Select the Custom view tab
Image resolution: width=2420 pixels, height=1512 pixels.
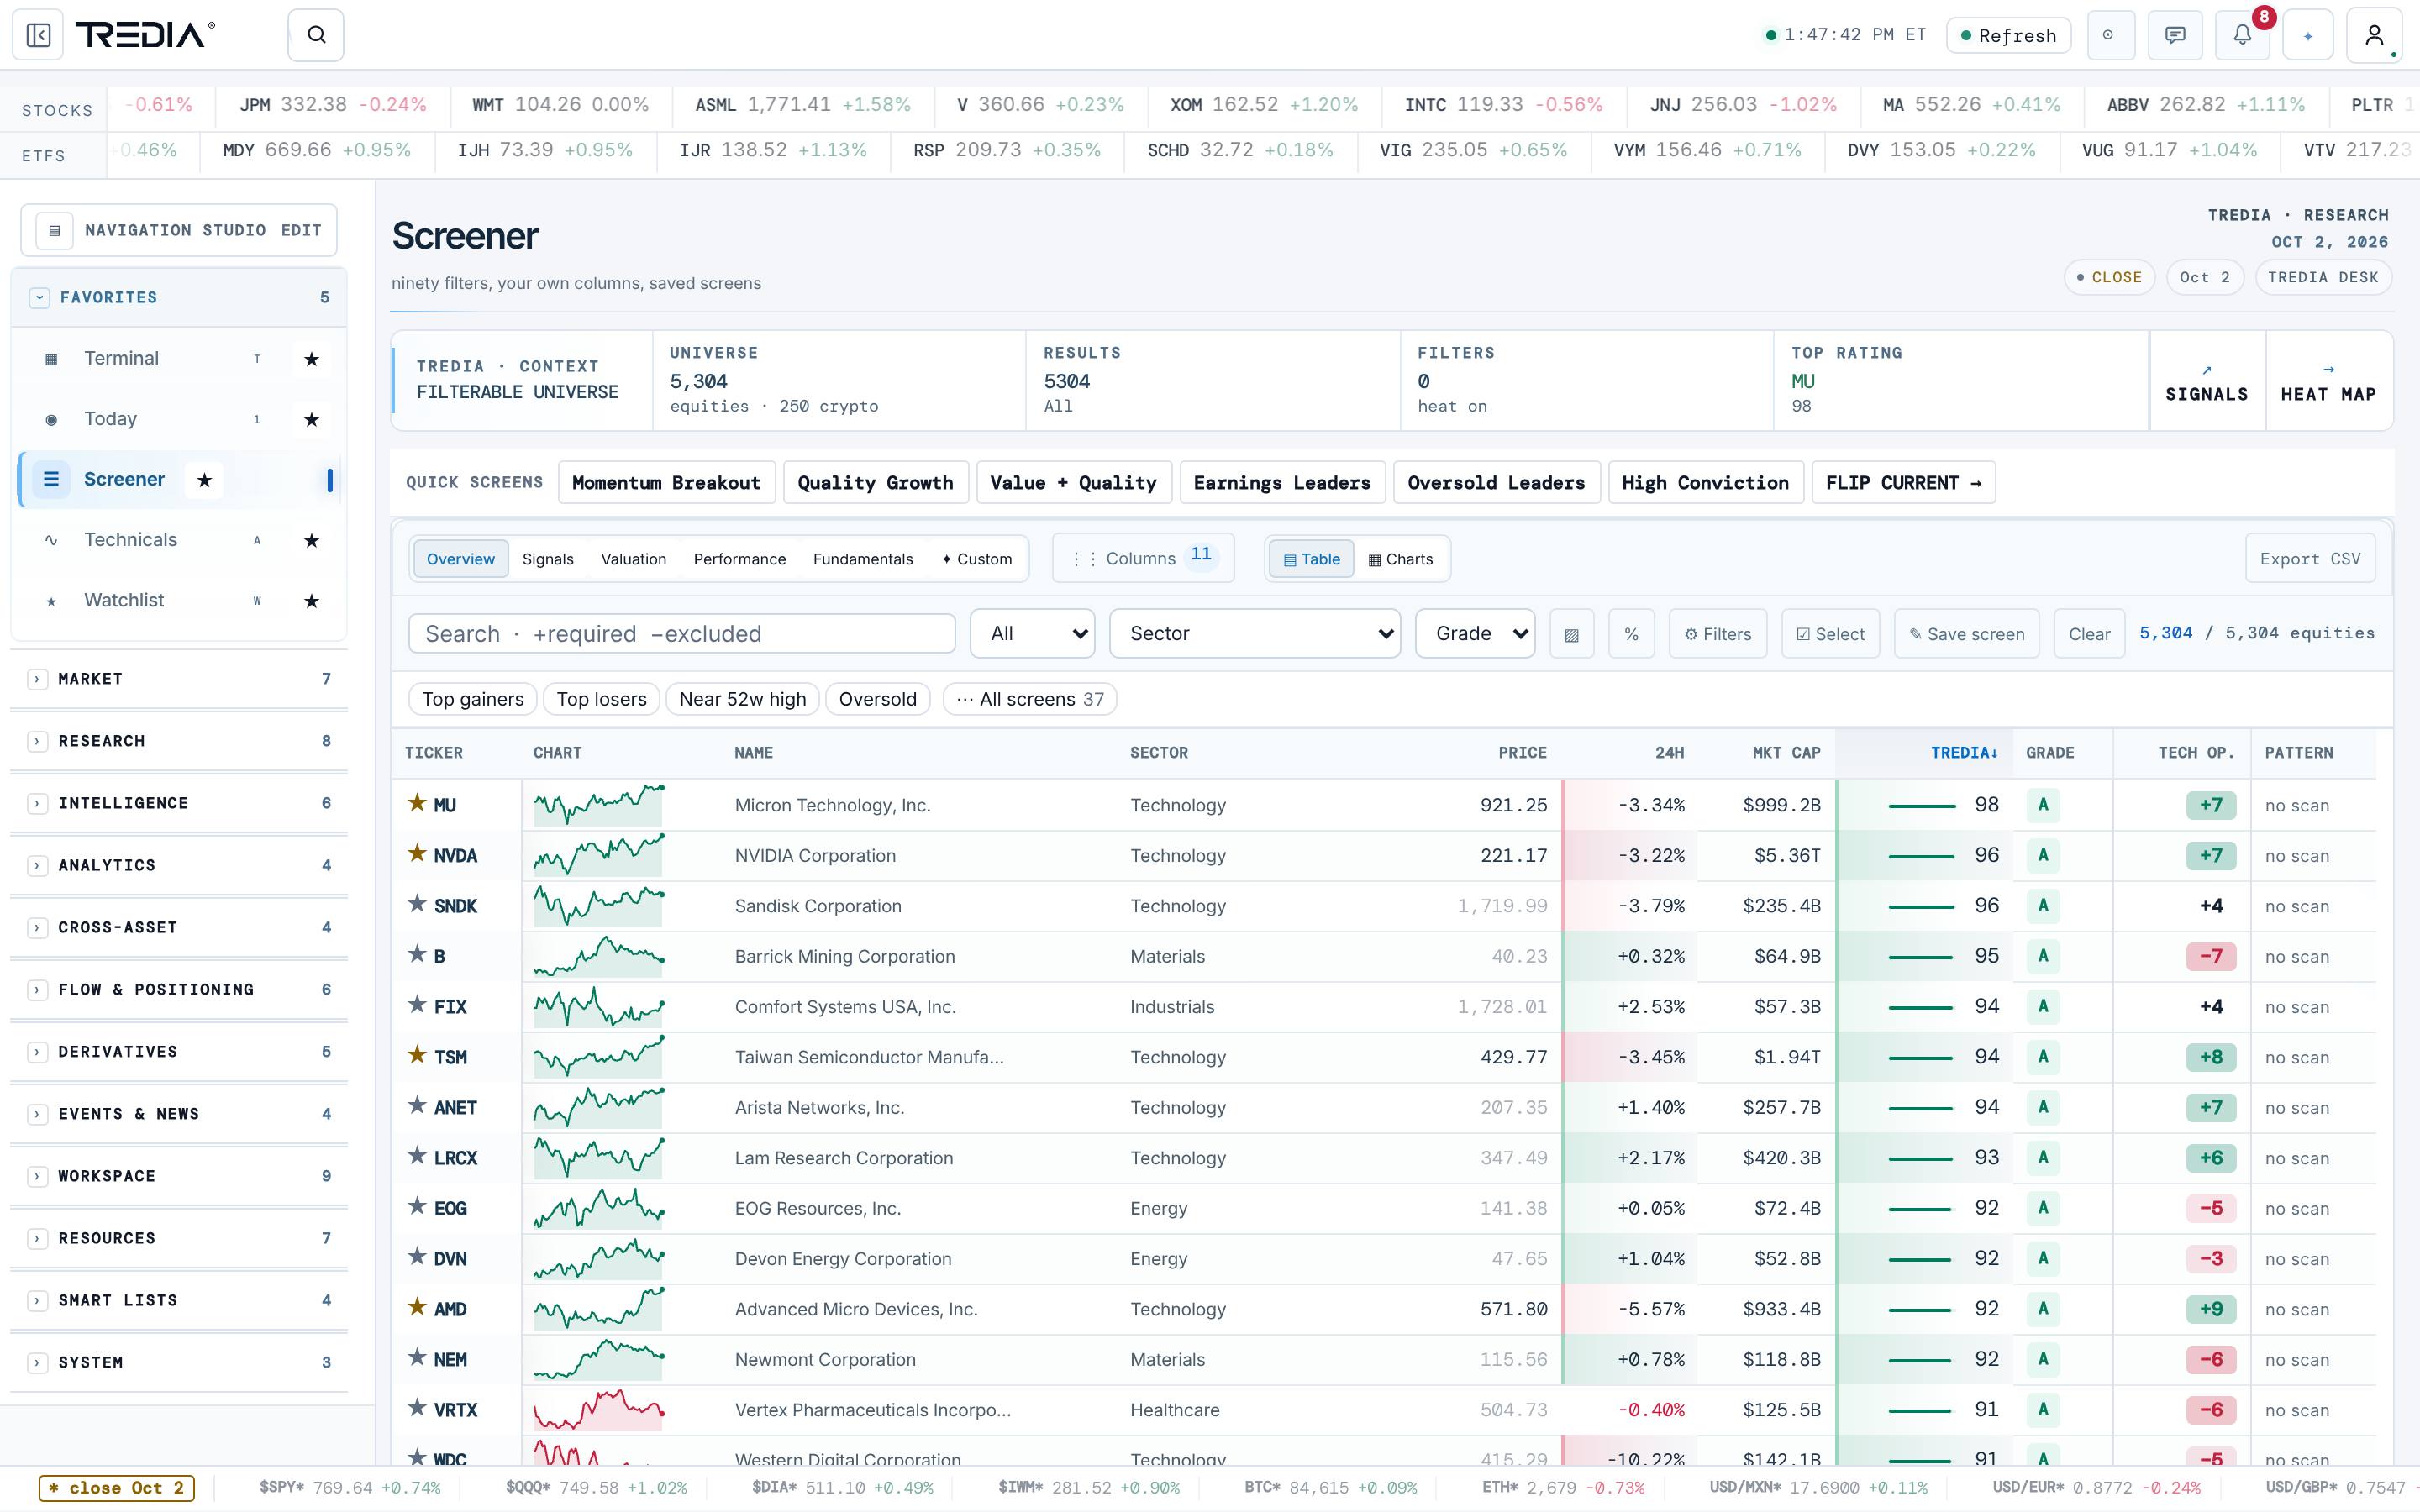click(x=976, y=559)
